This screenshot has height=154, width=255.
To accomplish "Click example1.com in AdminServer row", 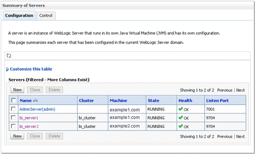I will pyautogui.click(x=125, y=110).
